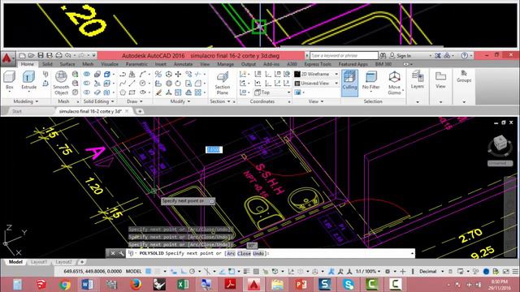Open PowerPoint from the taskbar
This screenshot has width=520, height=292.
[301, 284]
